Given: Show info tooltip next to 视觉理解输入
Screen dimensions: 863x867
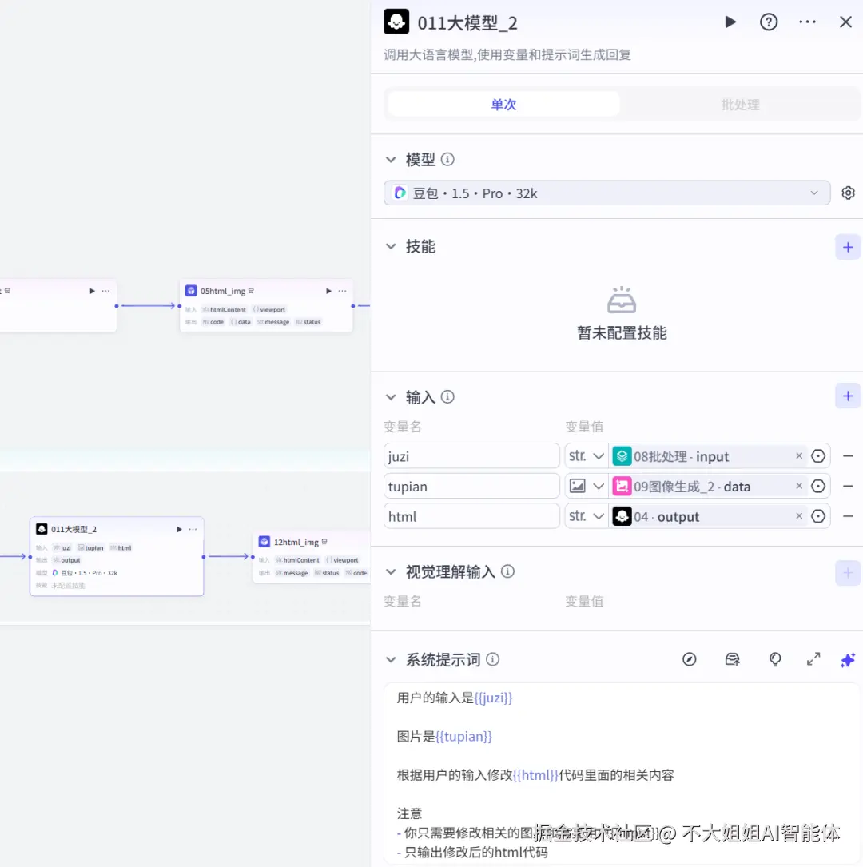Looking at the screenshot, I should point(507,571).
